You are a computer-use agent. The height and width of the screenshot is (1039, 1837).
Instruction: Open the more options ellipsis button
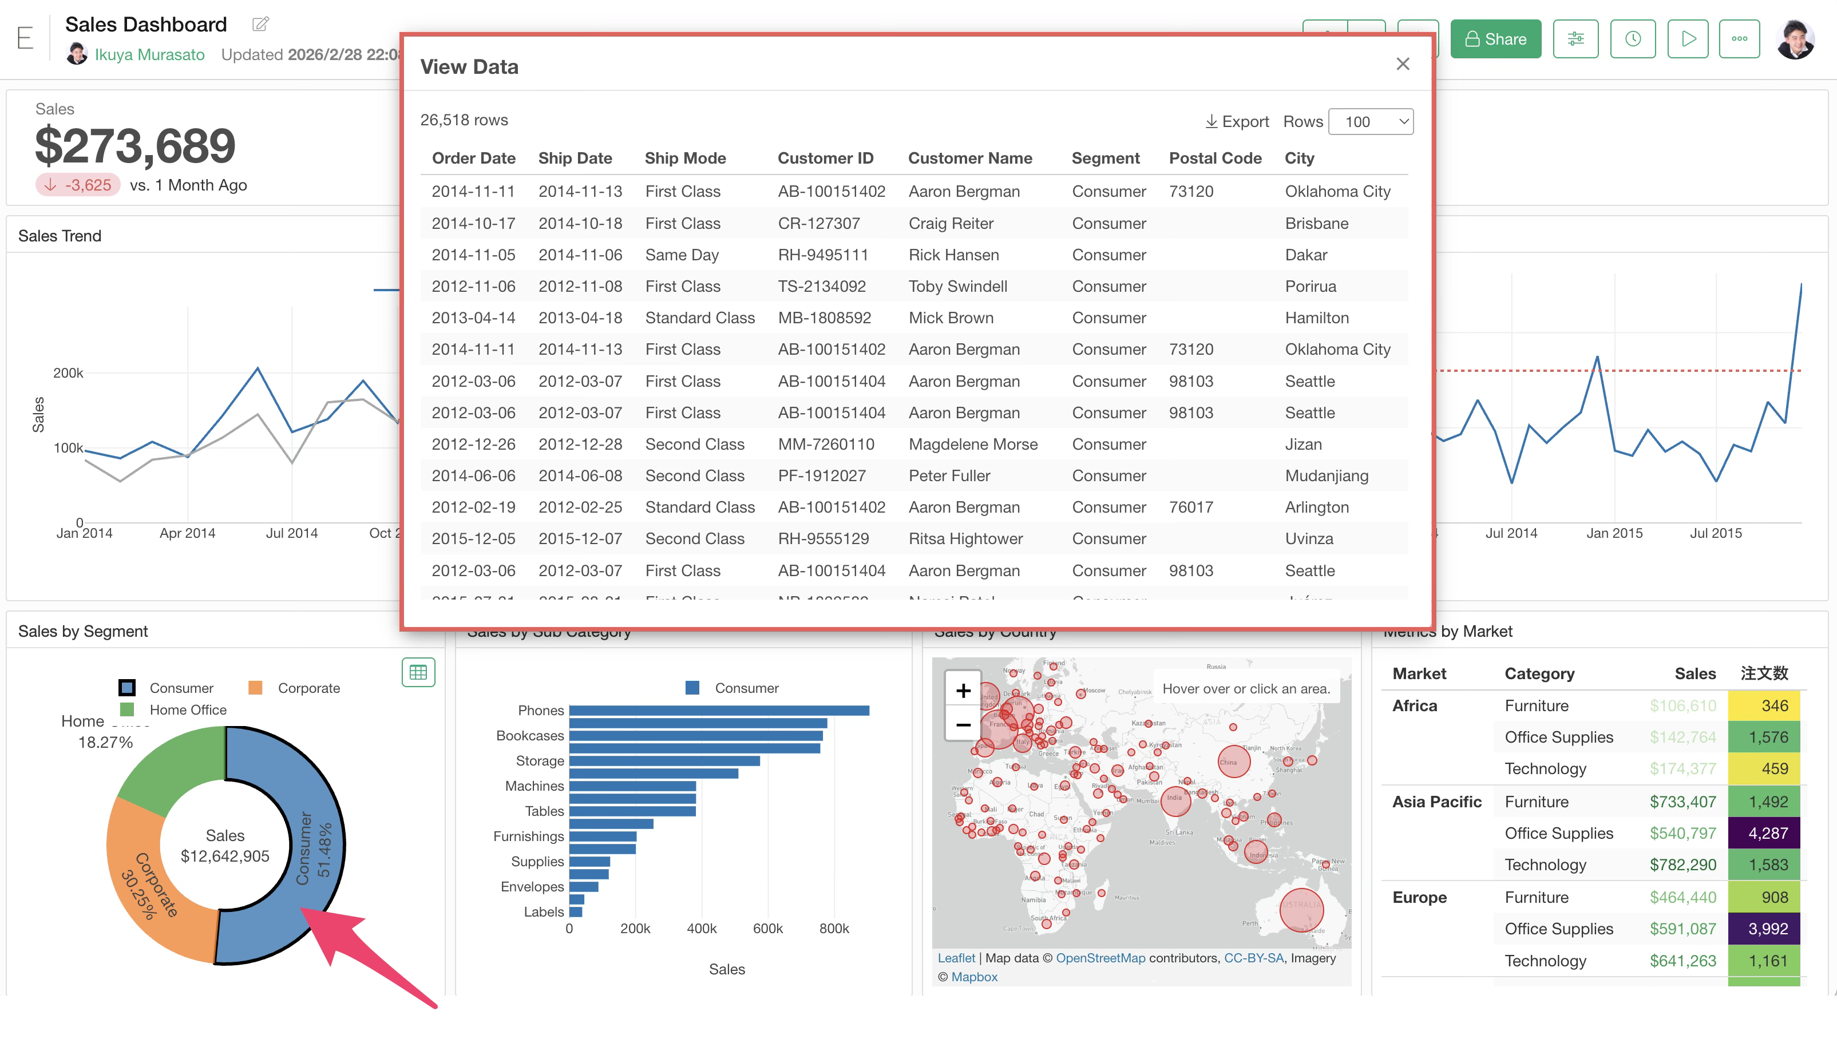tap(1739, 39)
